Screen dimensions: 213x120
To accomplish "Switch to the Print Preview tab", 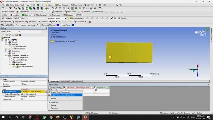I will point(64,81).
